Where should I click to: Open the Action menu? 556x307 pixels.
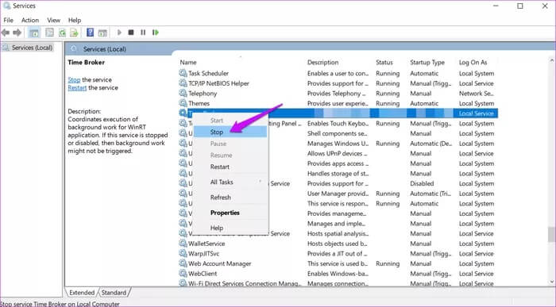[x=30, y=20]
